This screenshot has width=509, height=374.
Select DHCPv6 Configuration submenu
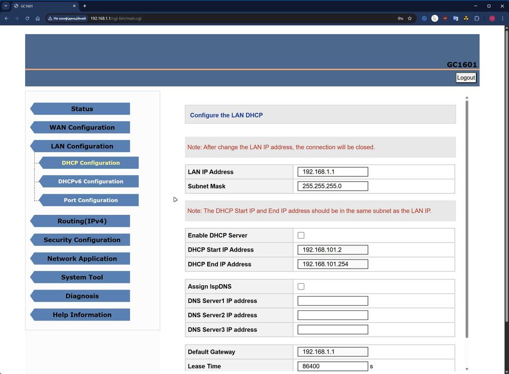click(89, 182)
